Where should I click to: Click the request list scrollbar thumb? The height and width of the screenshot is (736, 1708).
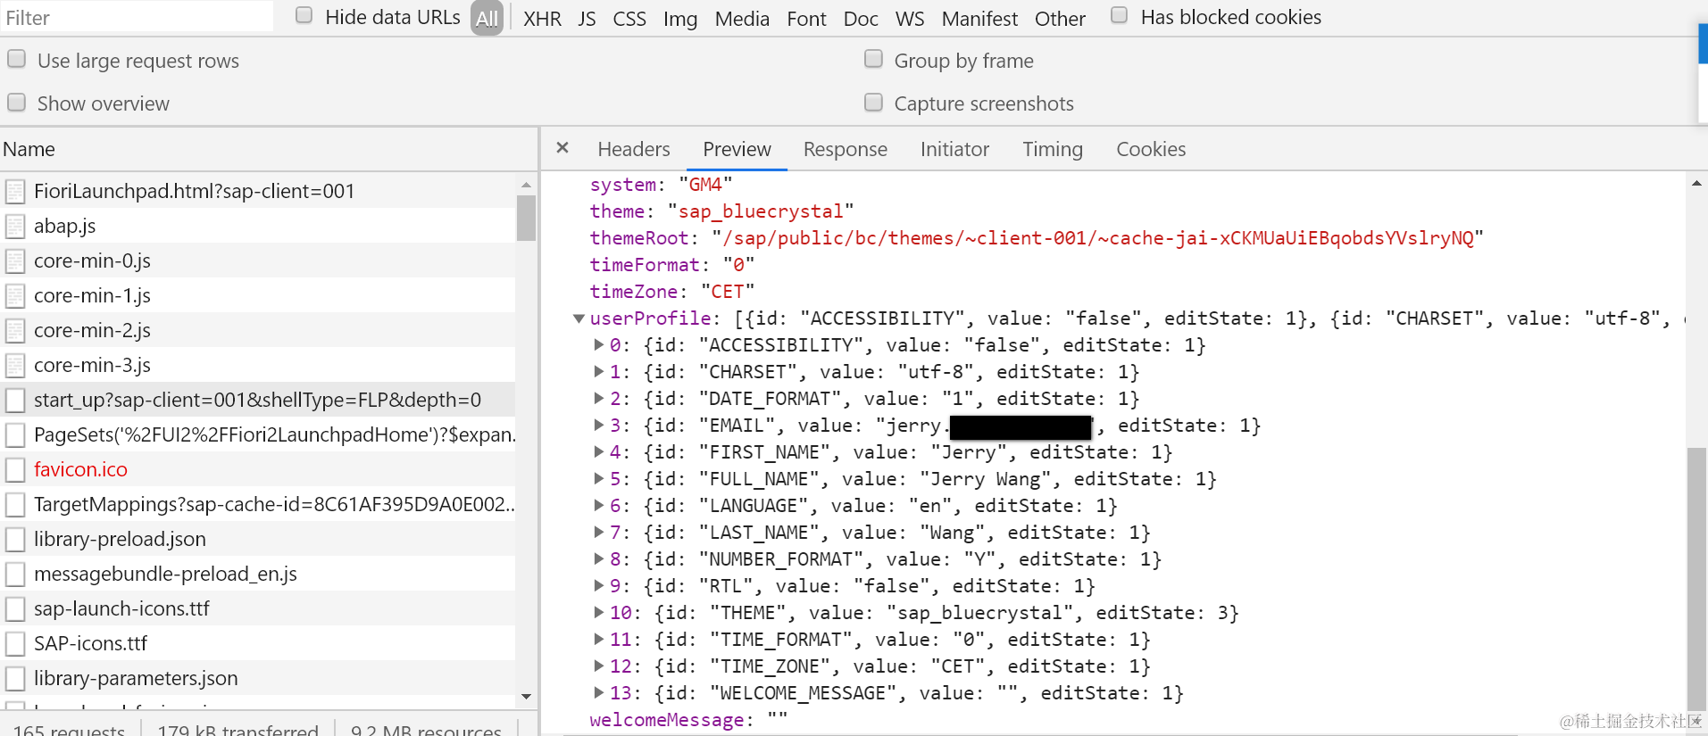[x=526, y=218]
